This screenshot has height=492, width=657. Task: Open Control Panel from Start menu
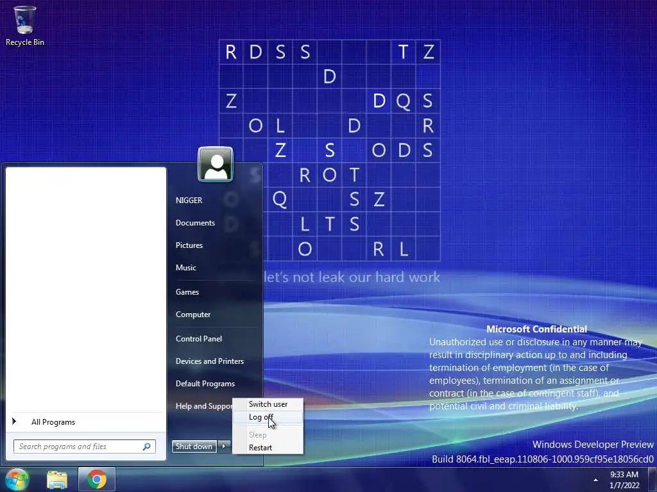199,339
